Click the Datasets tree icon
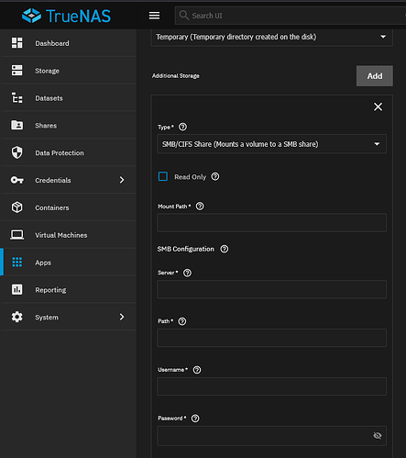Image resolution: width=406 pixels, height=458 pixels. 17,98
